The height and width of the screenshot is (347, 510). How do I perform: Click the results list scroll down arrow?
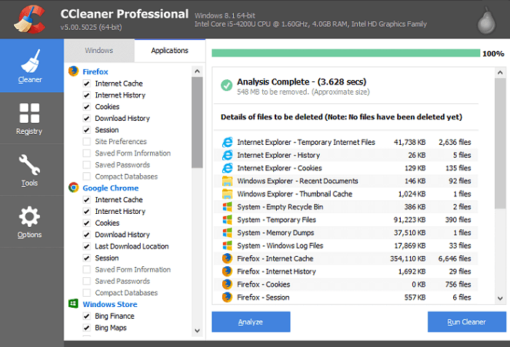(x=501, y=298)
